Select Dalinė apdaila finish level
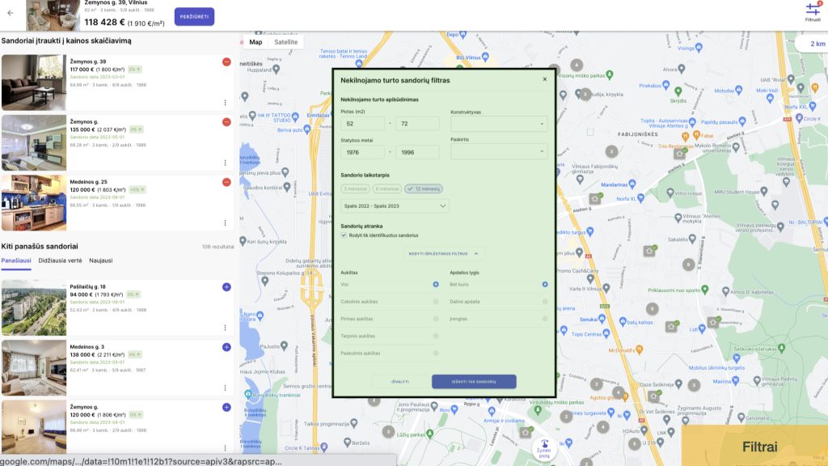 click(x=545, y=302)
